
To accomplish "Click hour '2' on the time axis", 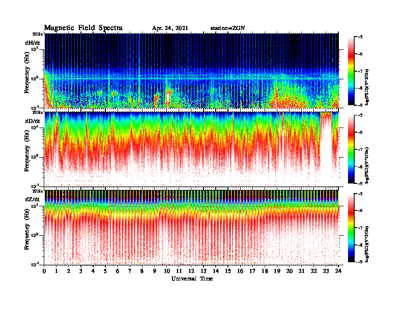I will [x=69, y=271].
